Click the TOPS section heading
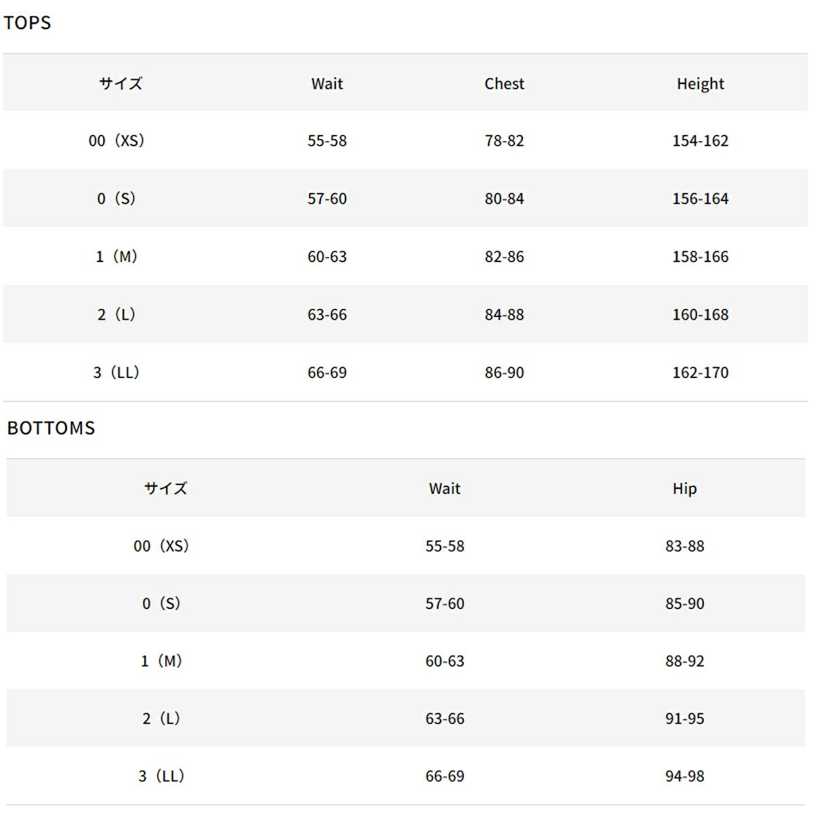 click(x=27, y=22)
